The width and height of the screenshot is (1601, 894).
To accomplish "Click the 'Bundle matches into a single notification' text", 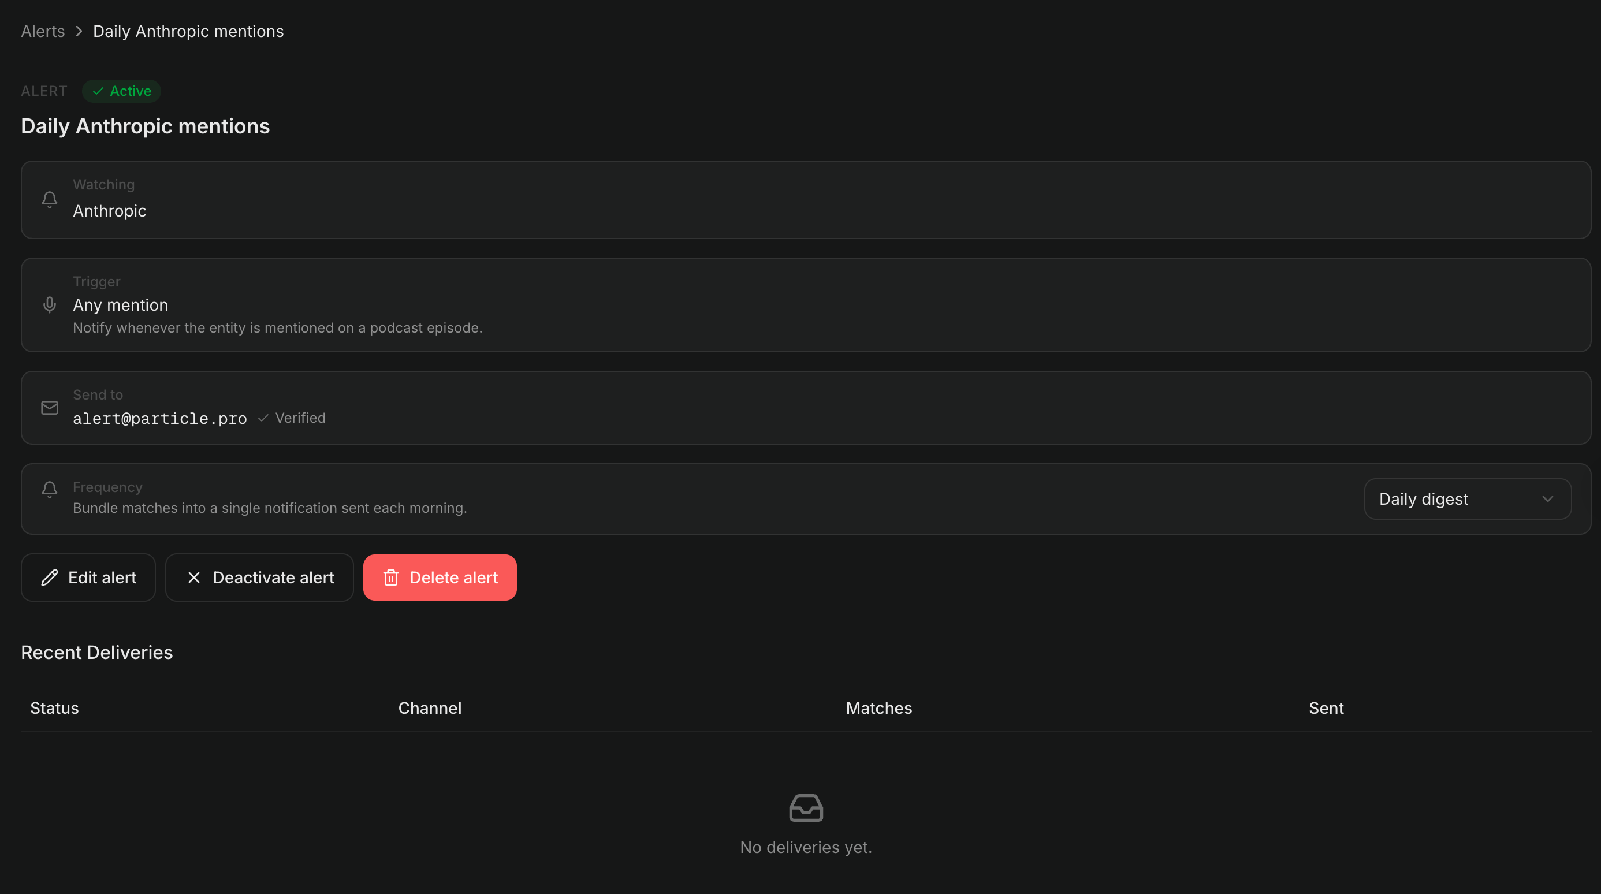I will [x=270, y=508].
